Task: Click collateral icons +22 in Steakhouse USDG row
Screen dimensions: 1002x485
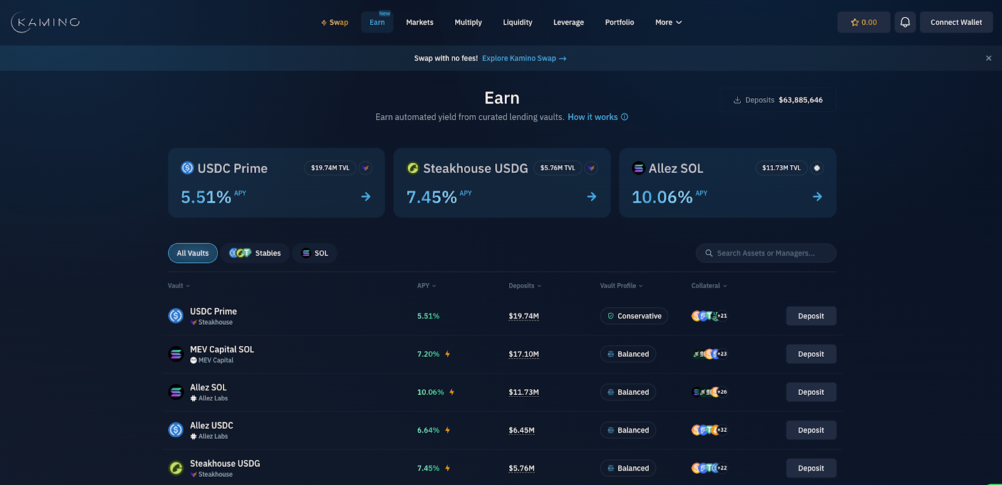Action: [x=710, y=468]
